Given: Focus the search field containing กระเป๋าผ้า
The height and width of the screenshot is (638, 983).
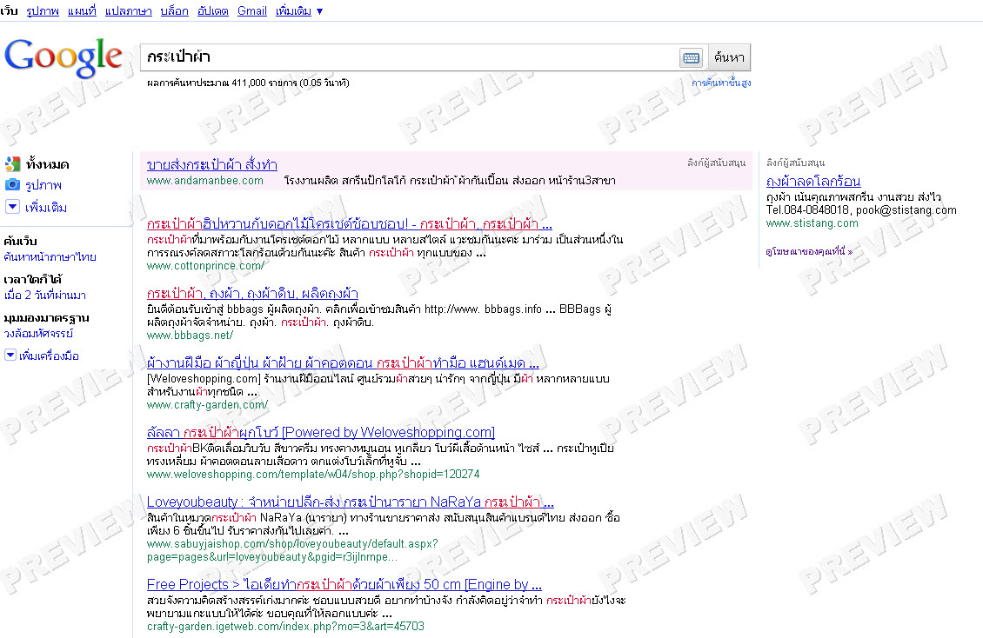Looking at the screenshot, I should click(x=410, y=57).
